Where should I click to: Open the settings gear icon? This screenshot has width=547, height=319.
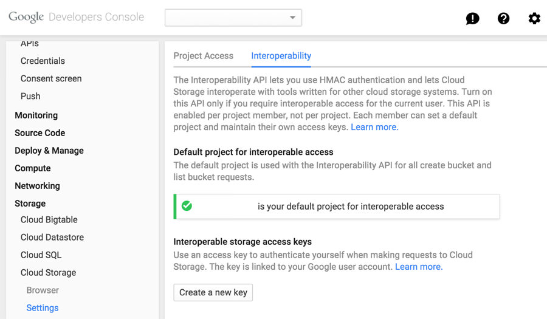(x=534, y=18)
